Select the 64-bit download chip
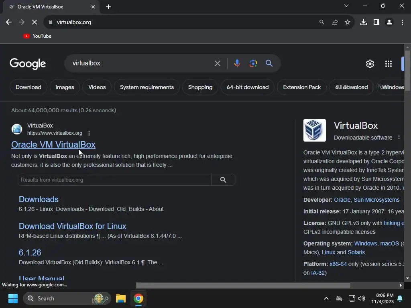Screen dimensions: 411x308 [247, 87]
